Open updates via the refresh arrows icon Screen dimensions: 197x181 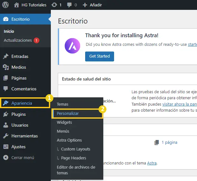(54, 5)
